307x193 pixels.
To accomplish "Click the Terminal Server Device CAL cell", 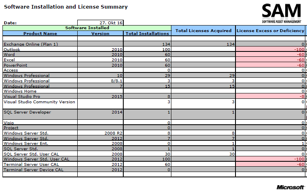I will 40,170.
